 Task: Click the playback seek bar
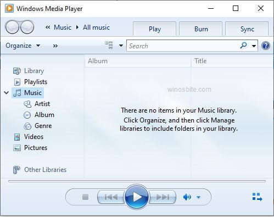pos(137,181)
